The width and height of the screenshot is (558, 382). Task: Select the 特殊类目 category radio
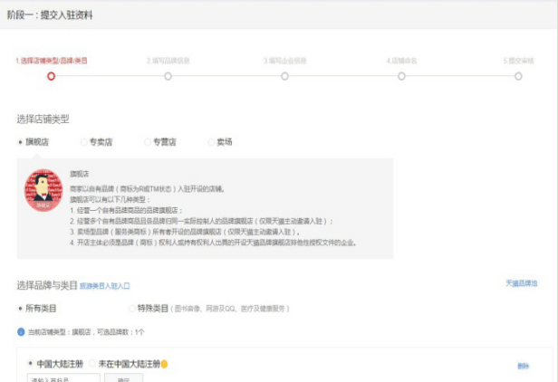[x=132, y=309]
